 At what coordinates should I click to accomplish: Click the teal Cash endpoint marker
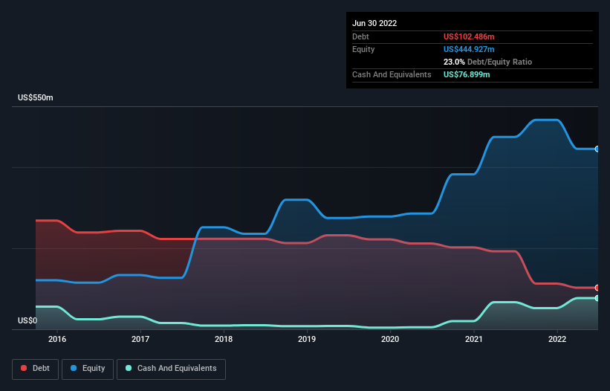[597, 298]
